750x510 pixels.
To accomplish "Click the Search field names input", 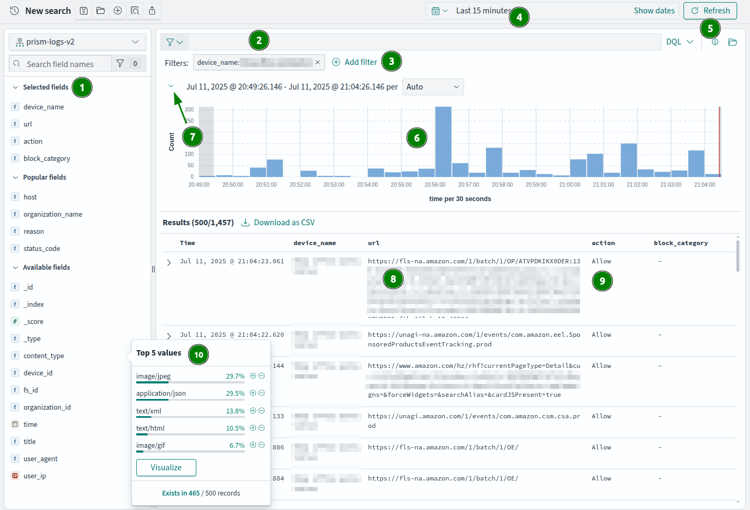I will coord(60,64).
